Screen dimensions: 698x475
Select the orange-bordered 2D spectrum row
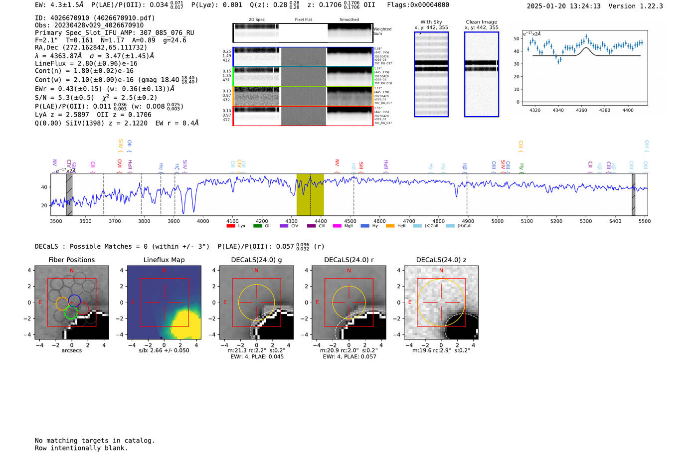point(303,96)
